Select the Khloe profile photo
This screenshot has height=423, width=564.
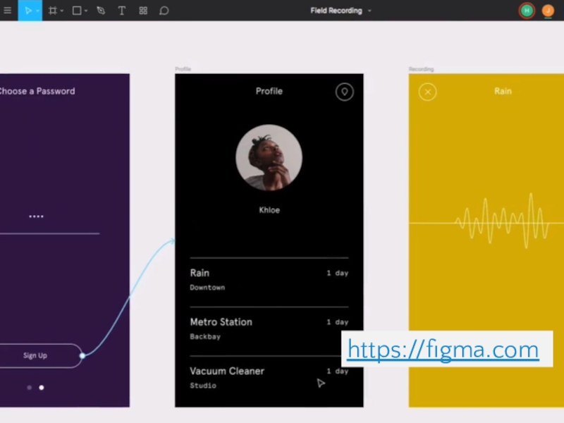[269, 158]
